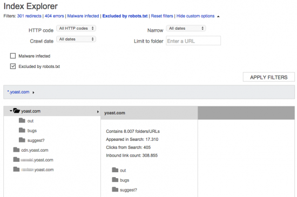The height and width of the screenshot is (197, 297).
Task: Click 'Appeared in Search: 17.310' text
Action: click(x=132, y=139)
